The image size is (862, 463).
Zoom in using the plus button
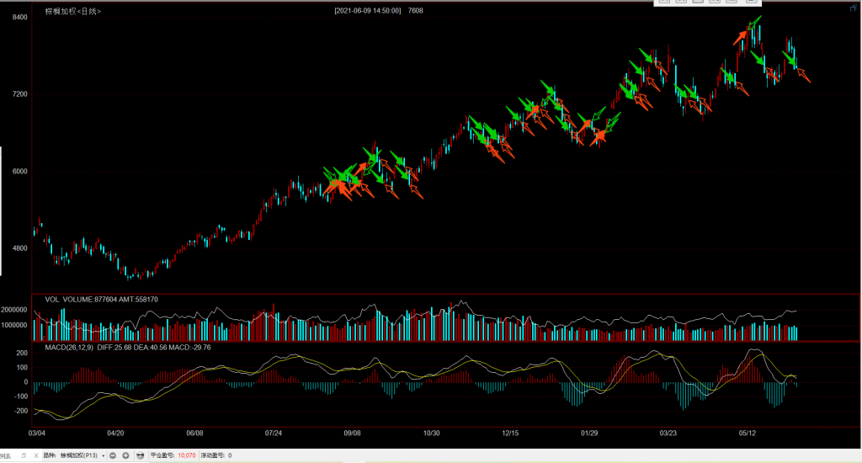(x=125, y=455)
